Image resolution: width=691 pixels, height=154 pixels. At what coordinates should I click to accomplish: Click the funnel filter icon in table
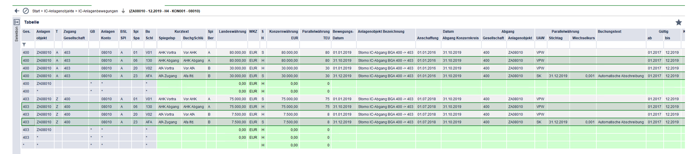coord(24,45)
